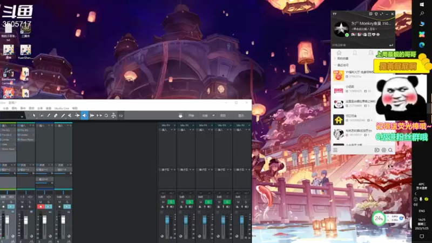Image resolution: width=432 pixels, height=243 pixels.
Task: Open Microsoft Edge from the taskbar
Action: point(422,45)
